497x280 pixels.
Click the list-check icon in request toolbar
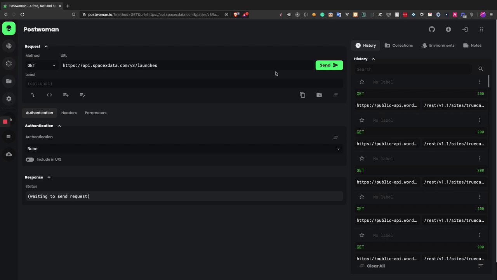point(82,95)
